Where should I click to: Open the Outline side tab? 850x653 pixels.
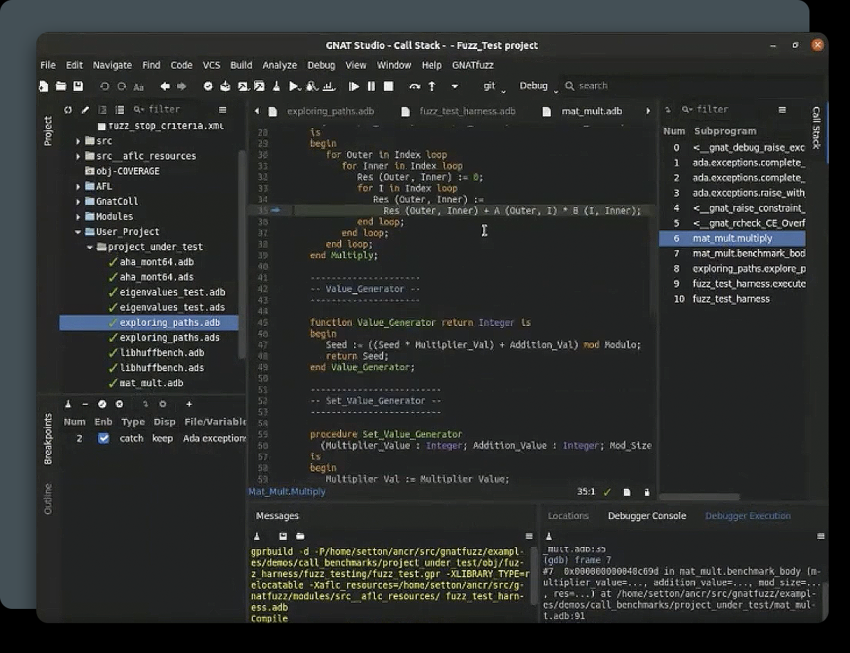coord(48,499)
